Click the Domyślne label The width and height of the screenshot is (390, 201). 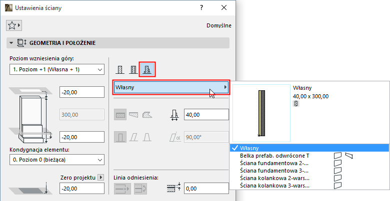pos(219,25)
